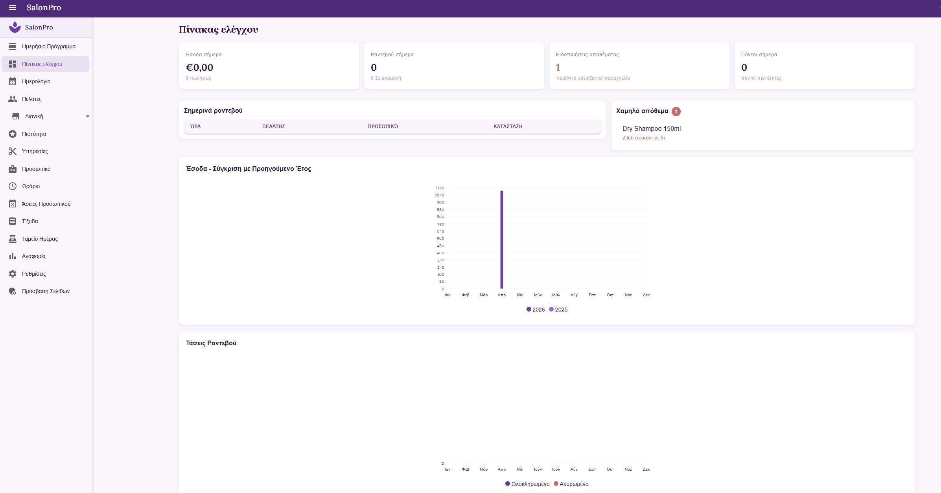Click the SalonPro sidebar header text
This screenshot has height=493, width=941.
tap(39, 27)
